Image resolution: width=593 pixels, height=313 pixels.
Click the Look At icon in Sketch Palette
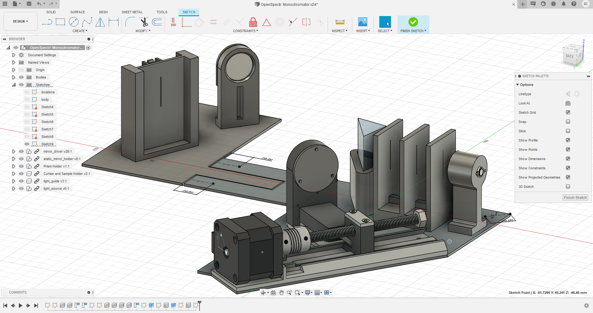[x=568, y=103]
